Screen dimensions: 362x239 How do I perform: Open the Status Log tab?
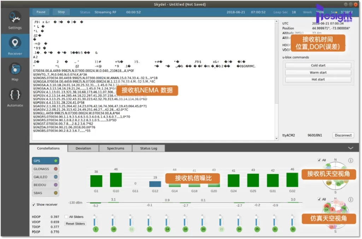point(148,148)
